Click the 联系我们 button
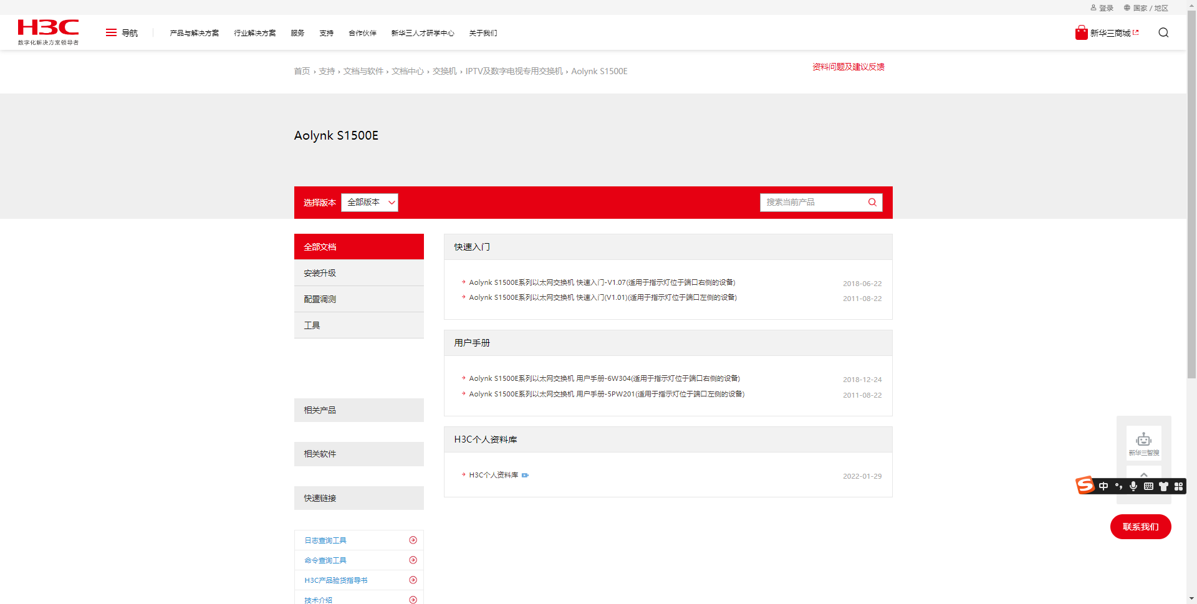1197x604 pixels. (x=1141, y=527)
